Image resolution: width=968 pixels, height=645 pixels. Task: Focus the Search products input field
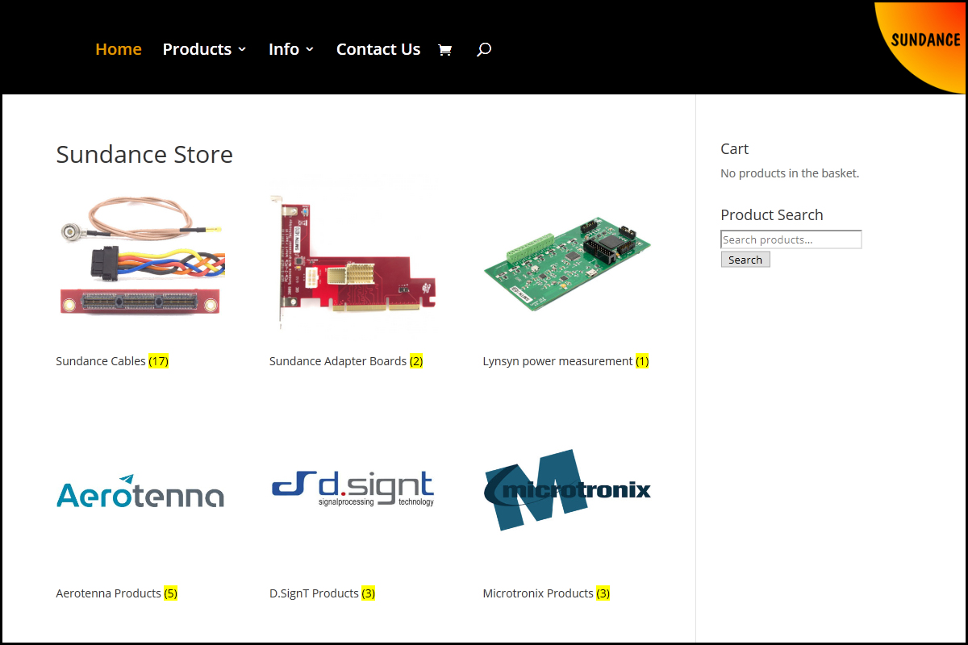791,239
